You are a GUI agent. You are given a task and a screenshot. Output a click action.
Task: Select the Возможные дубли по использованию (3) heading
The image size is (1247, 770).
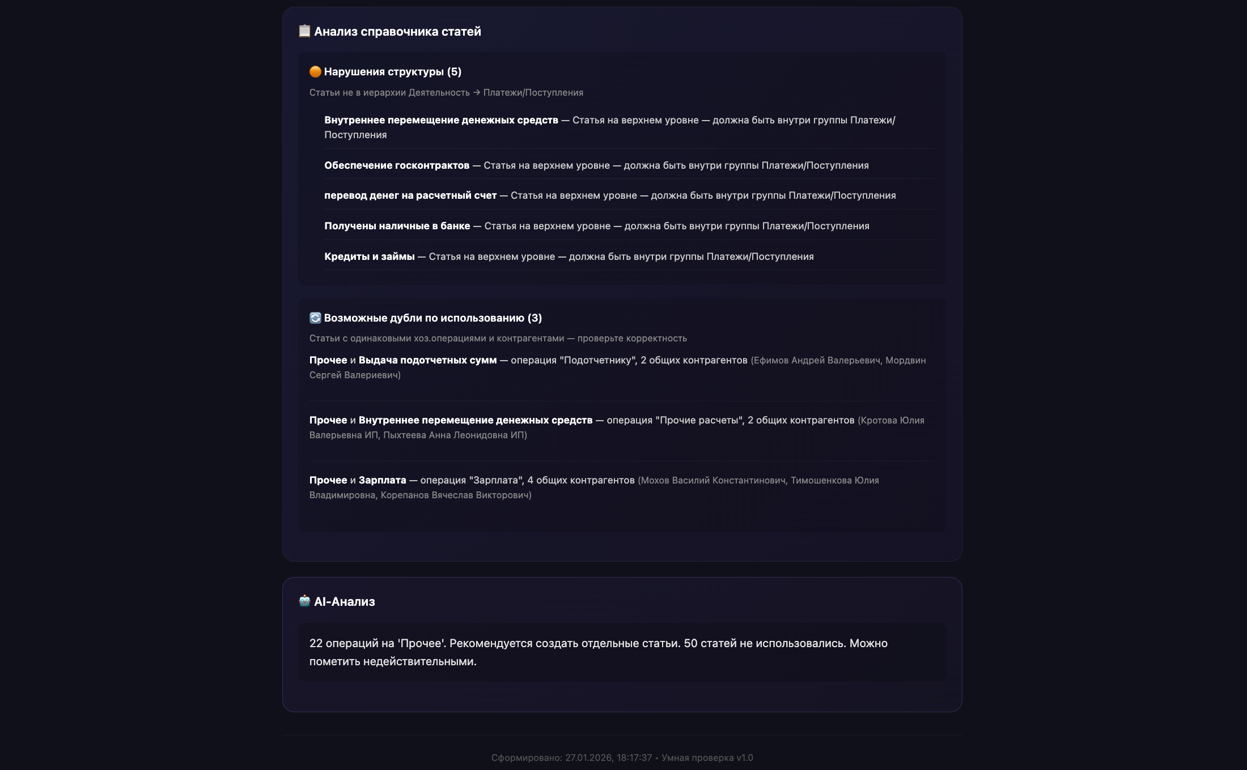point(432,318)
